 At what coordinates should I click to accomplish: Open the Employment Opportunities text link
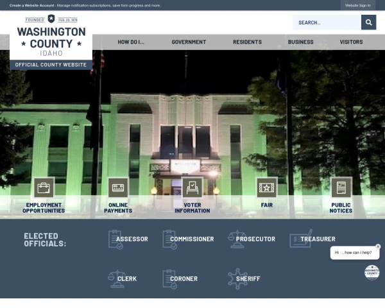(x=44, y=208)
